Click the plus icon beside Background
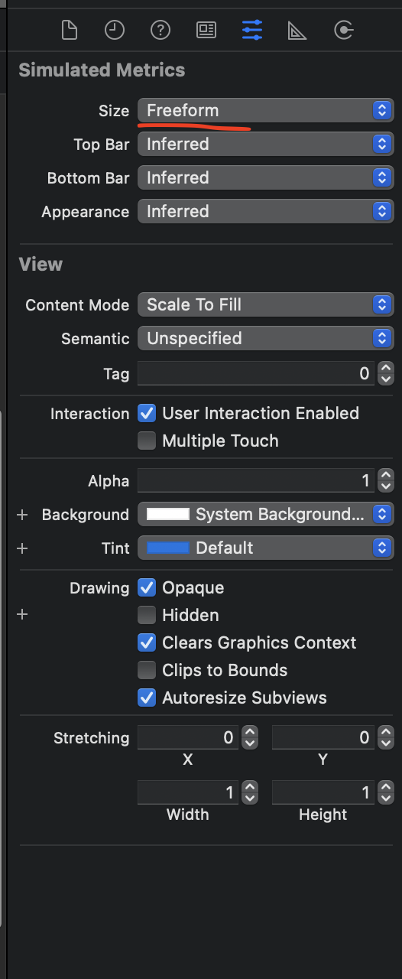 [22, 515]
